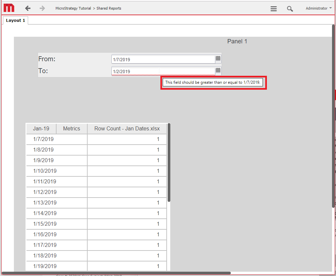This screenshot has width=336, height=276.
Task: Click the From date input field
Action: tap(163, 60)
